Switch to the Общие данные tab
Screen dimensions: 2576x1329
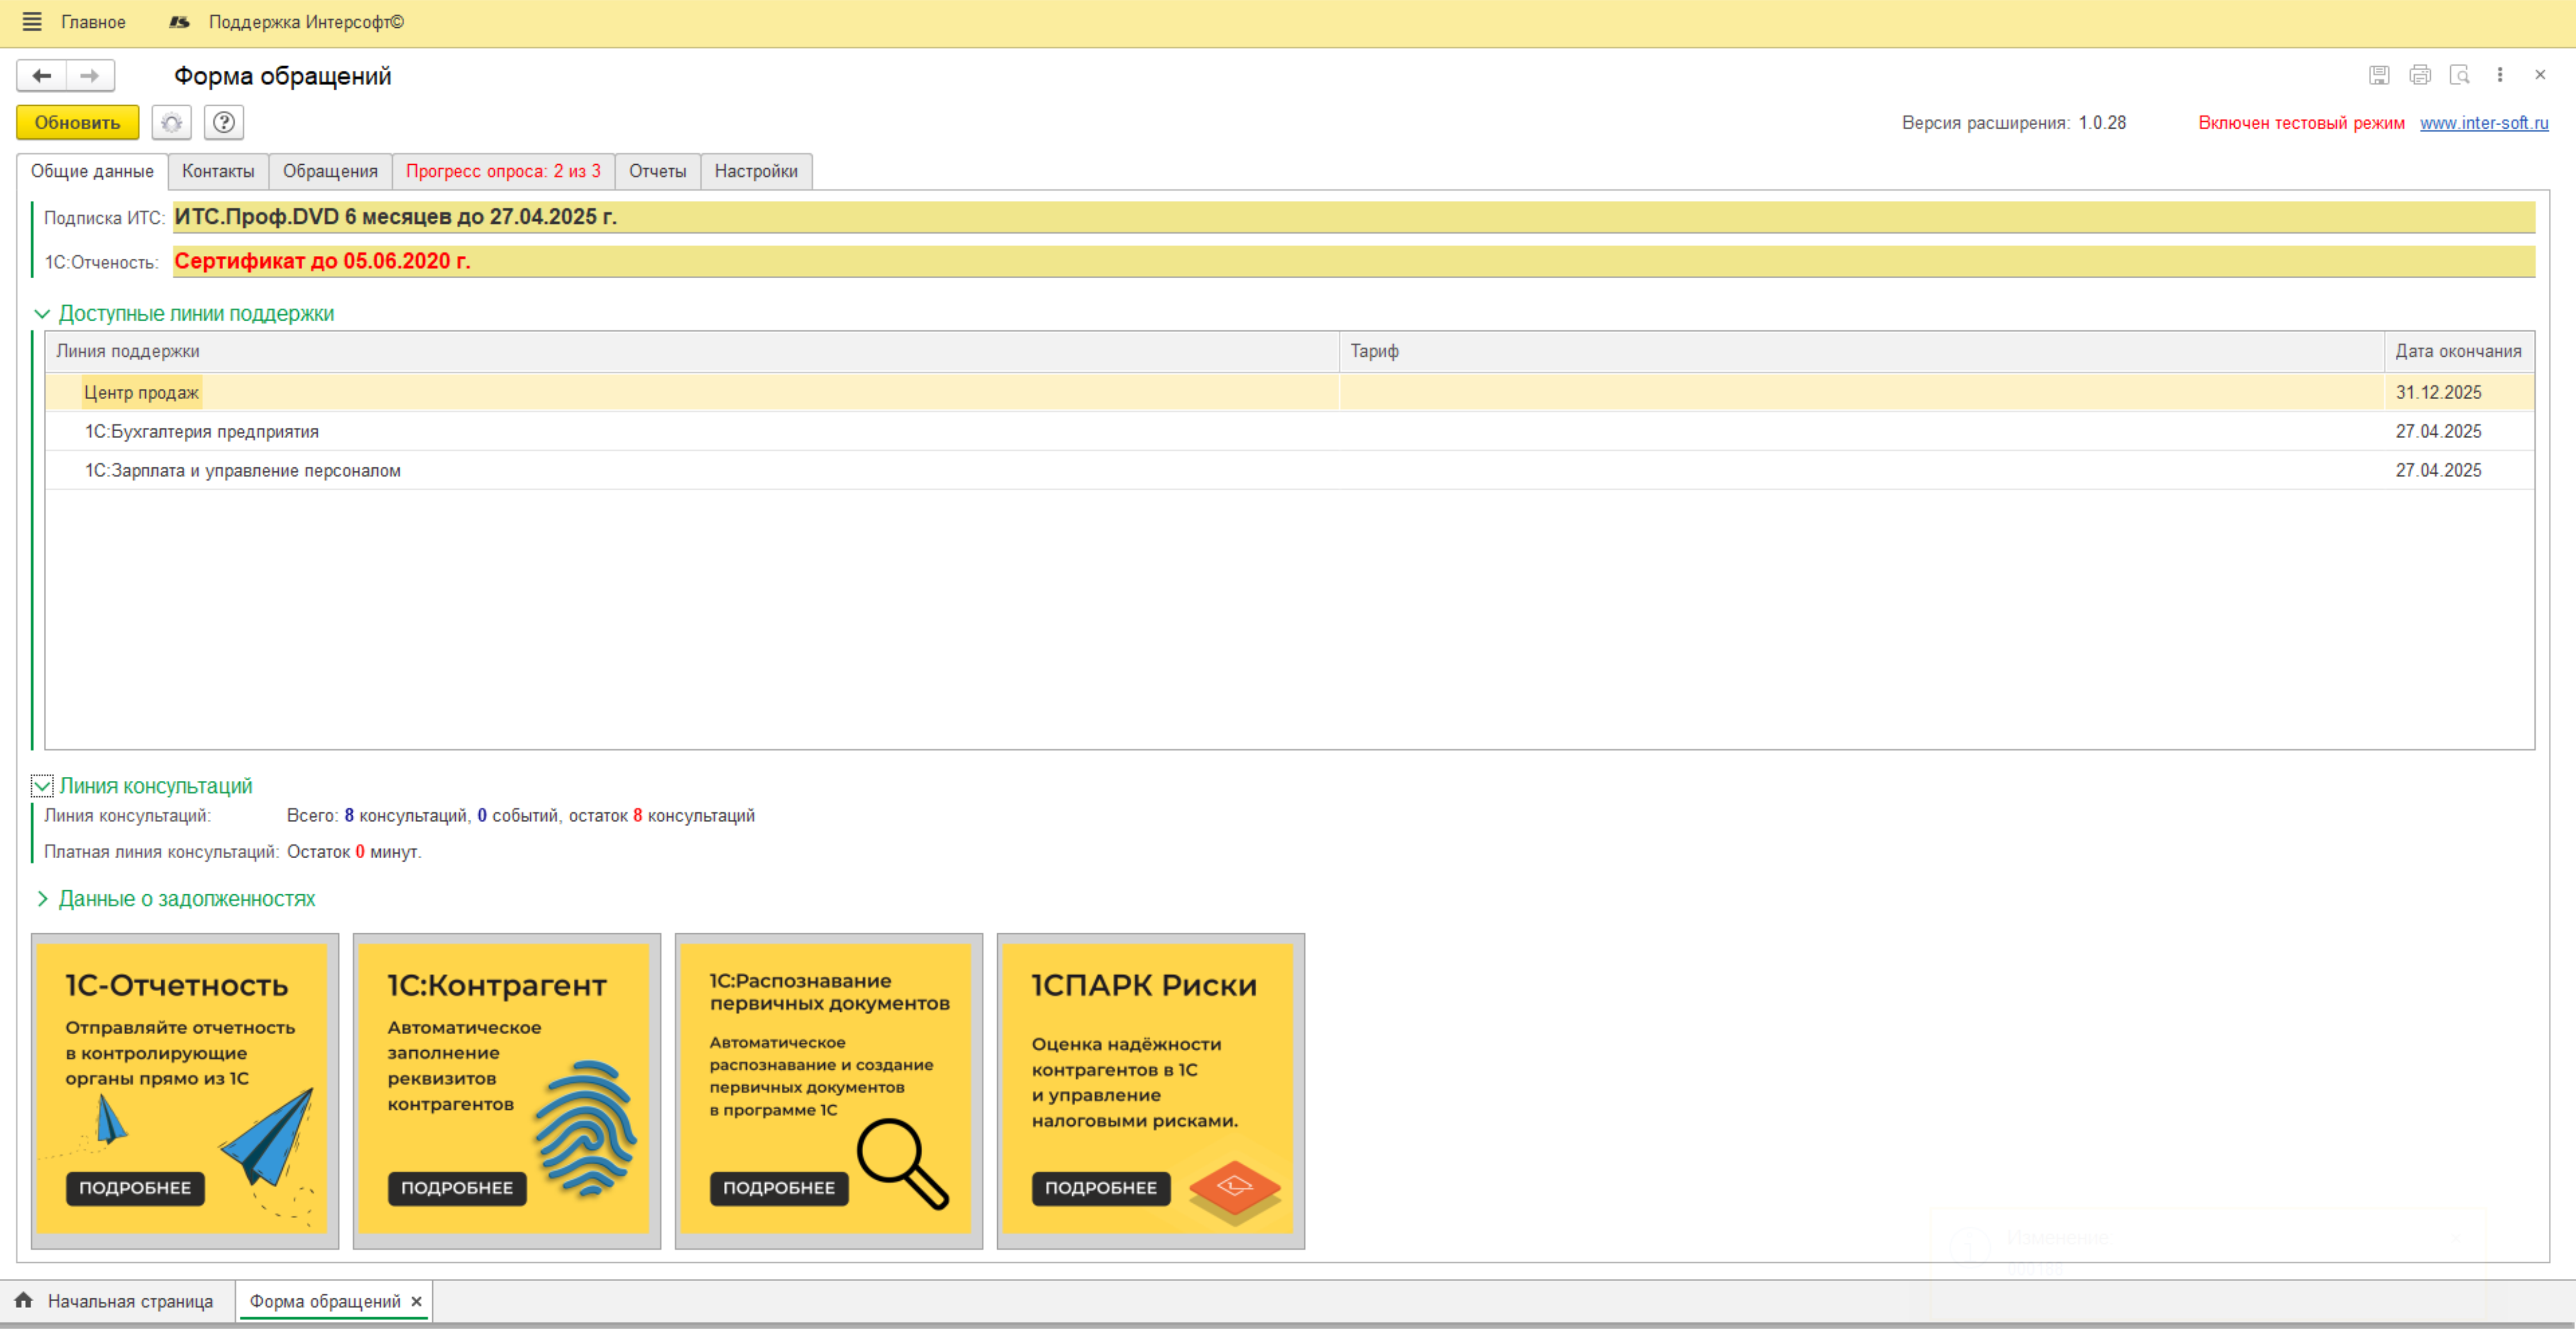[92, 171]
